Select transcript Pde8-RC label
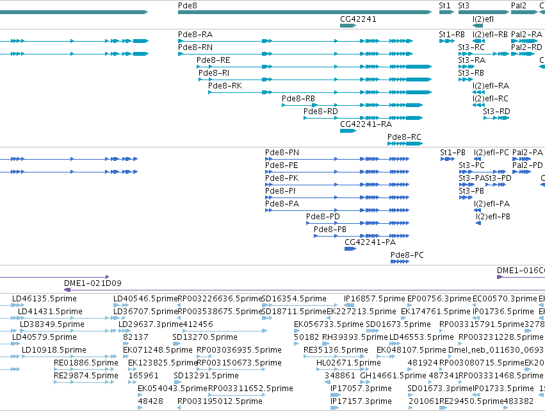Viewport: 545px width, 411px height. [x=404, y=137]
